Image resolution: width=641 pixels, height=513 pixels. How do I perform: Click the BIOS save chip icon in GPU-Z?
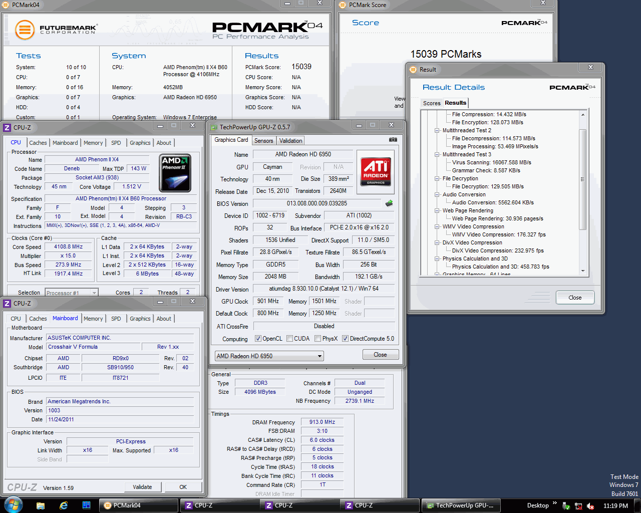[x=389, y=203]
